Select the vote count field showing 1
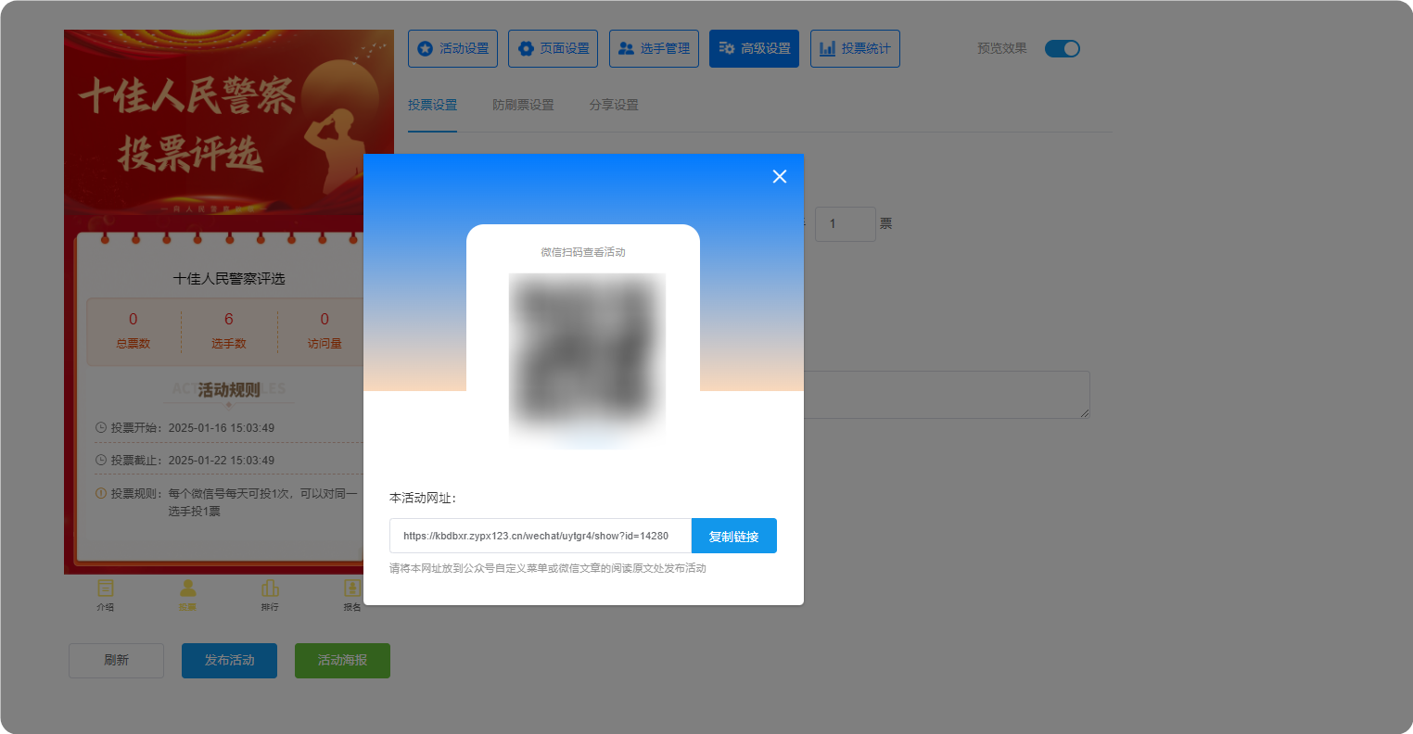The width and height of the screenshot is (1413, 734). coord(845,223)
